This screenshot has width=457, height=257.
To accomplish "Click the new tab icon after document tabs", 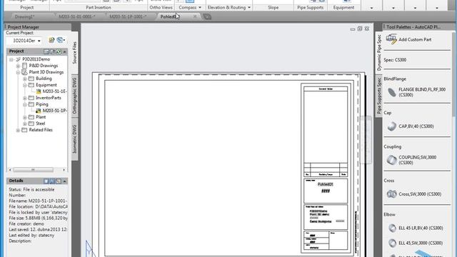I will pyautogui.click(x=207, y=17).
